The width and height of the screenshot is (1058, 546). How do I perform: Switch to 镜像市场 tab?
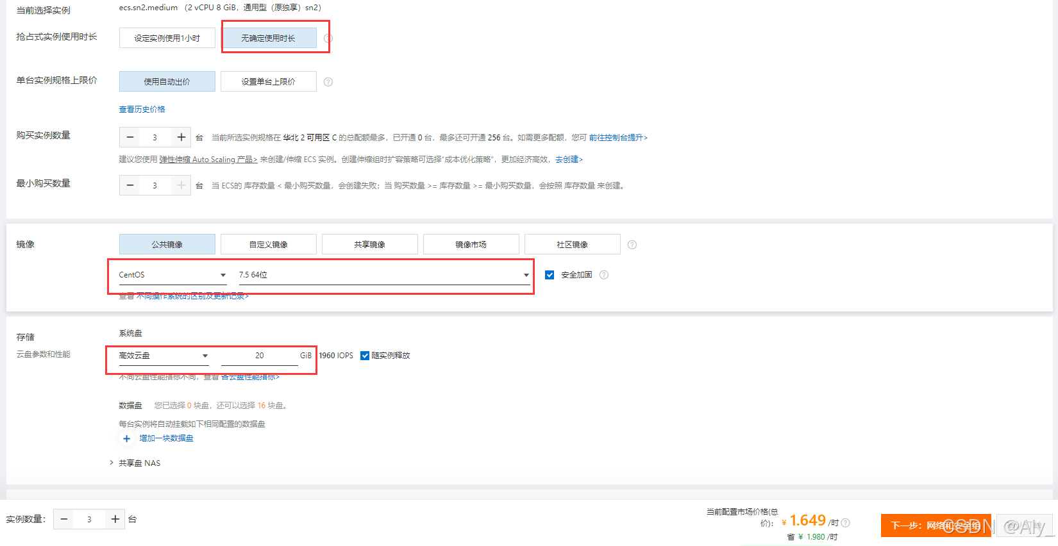click(471, 244)
